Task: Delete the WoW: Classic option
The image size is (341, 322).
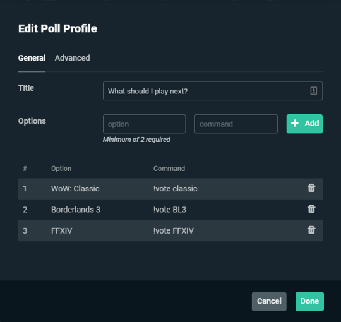Action: pyautogui.click(x=311, y=188)
